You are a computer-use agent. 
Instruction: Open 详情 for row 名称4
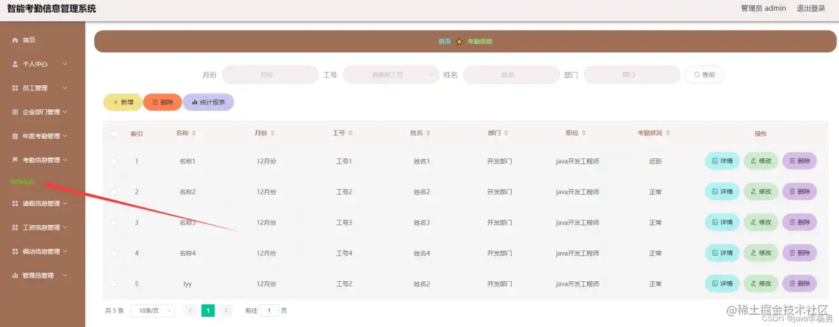pyautogui.click(x=722, y=253)
